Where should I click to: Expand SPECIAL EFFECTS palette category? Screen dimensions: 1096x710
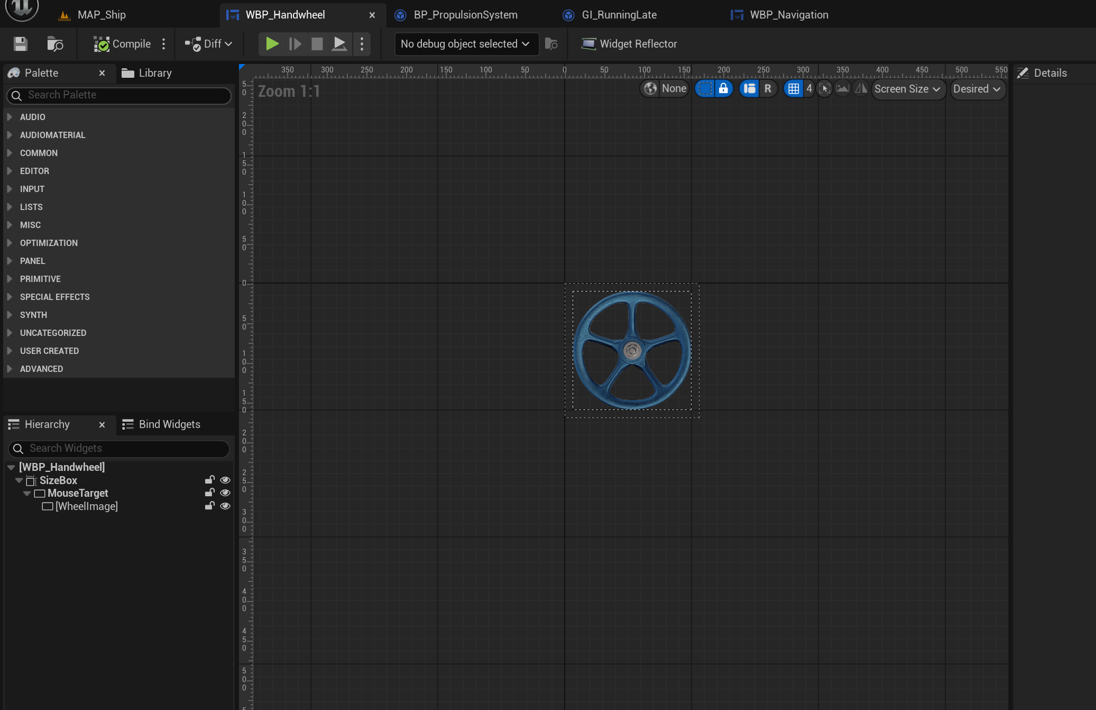[x=10, y=297]
